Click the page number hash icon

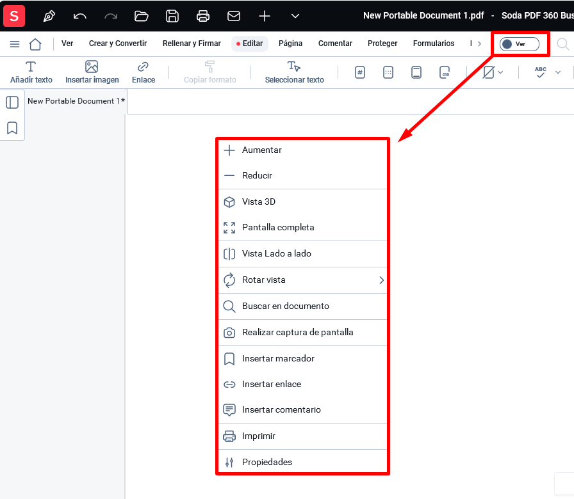click(360, 72)
